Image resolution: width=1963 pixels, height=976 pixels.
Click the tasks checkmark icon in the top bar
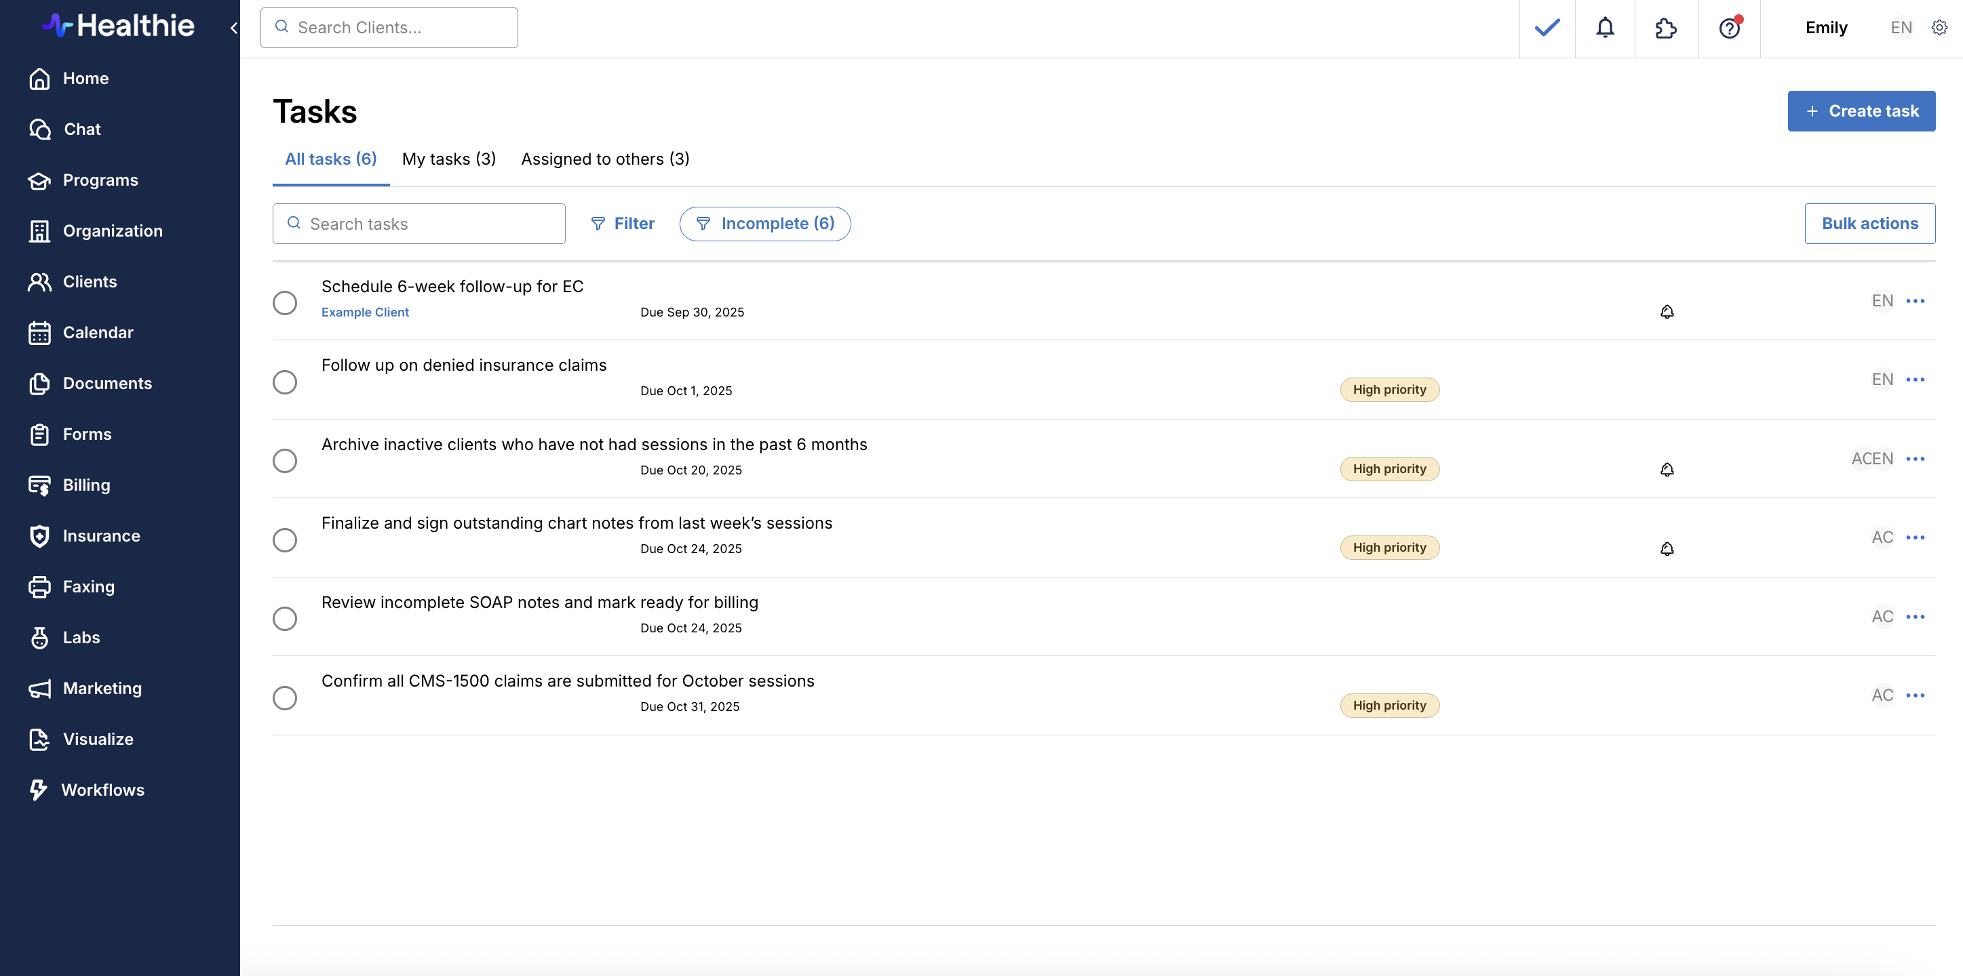(1547, 28)
